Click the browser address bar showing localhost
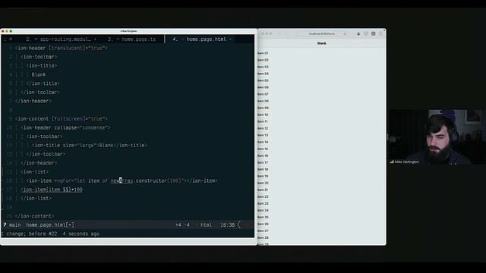 point(321,33)
